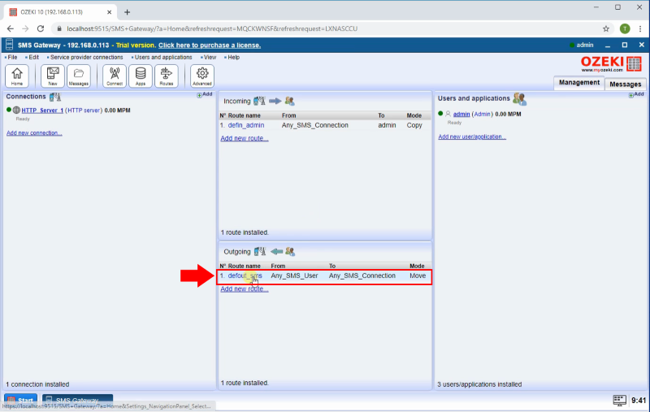Click the '1 connection installed' status text
Viewport: 650px width, 412px height.
37,384
